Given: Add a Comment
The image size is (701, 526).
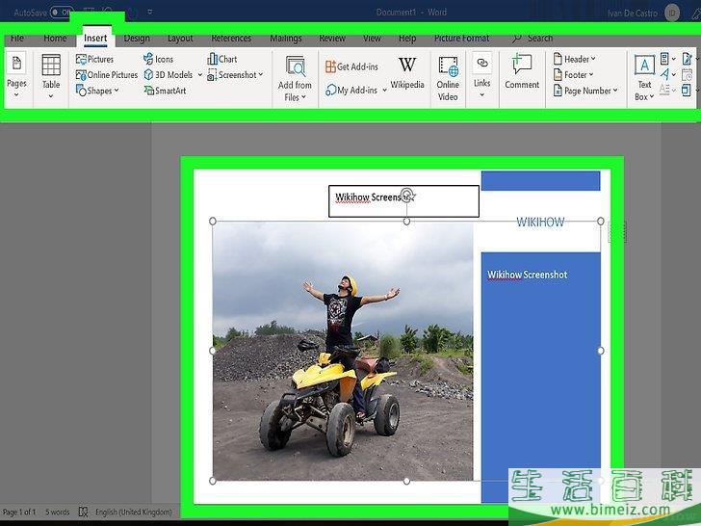Looking at the screenshot, I should click(x=522, y=71).
